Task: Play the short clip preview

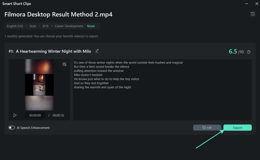Action: pos(15,115)
